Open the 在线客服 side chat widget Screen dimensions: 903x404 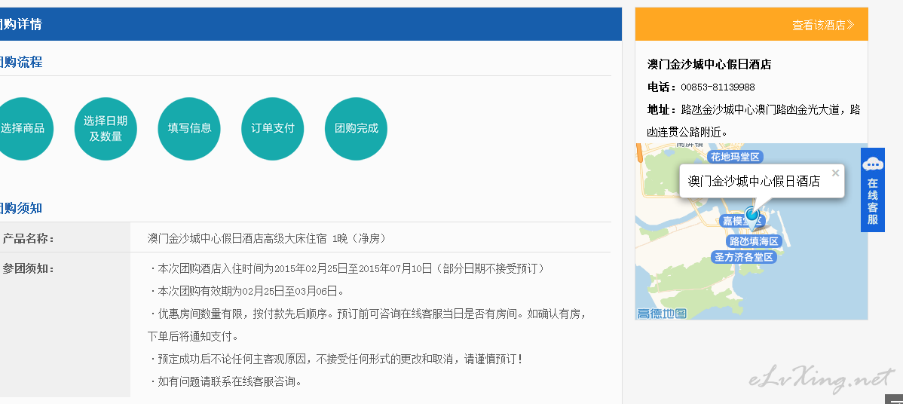click(x=873, y=190)
